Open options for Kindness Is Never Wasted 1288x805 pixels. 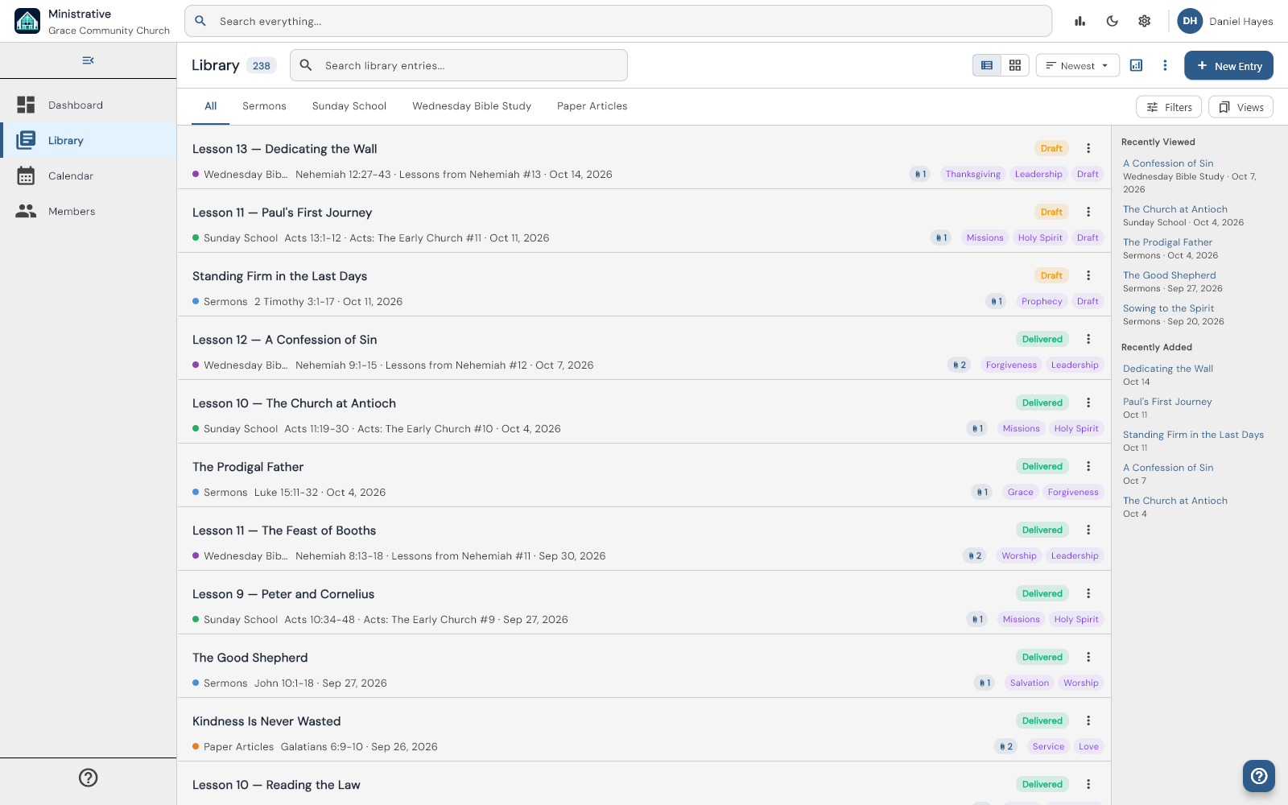tap(1088, 720)
